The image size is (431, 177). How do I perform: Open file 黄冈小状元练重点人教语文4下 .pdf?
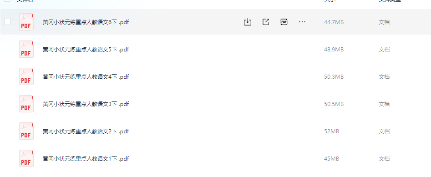tap(86, 77)
